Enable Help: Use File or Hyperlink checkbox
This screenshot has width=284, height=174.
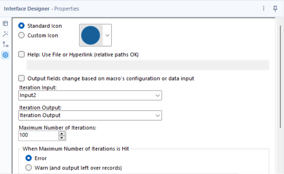tap(22, 55)
